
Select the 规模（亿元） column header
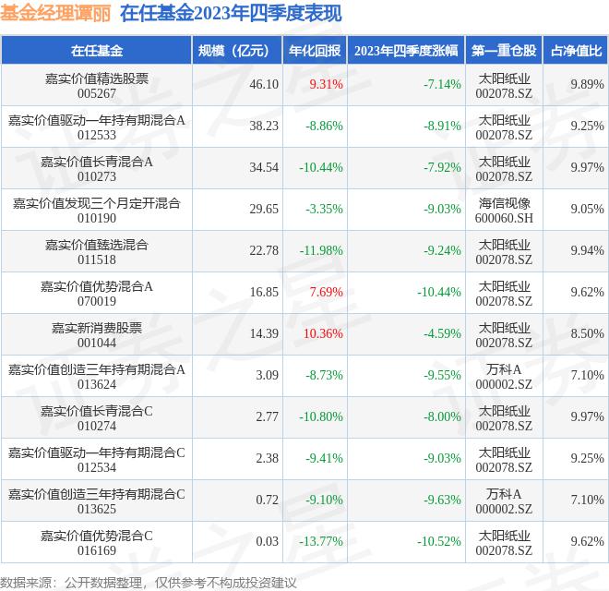pos(237,51)
